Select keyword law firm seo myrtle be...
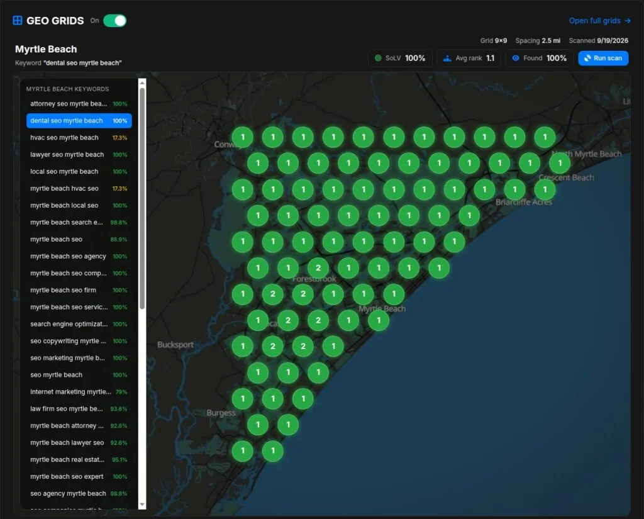Viewport: 644px width, 519px height. (x=79, y=408)
